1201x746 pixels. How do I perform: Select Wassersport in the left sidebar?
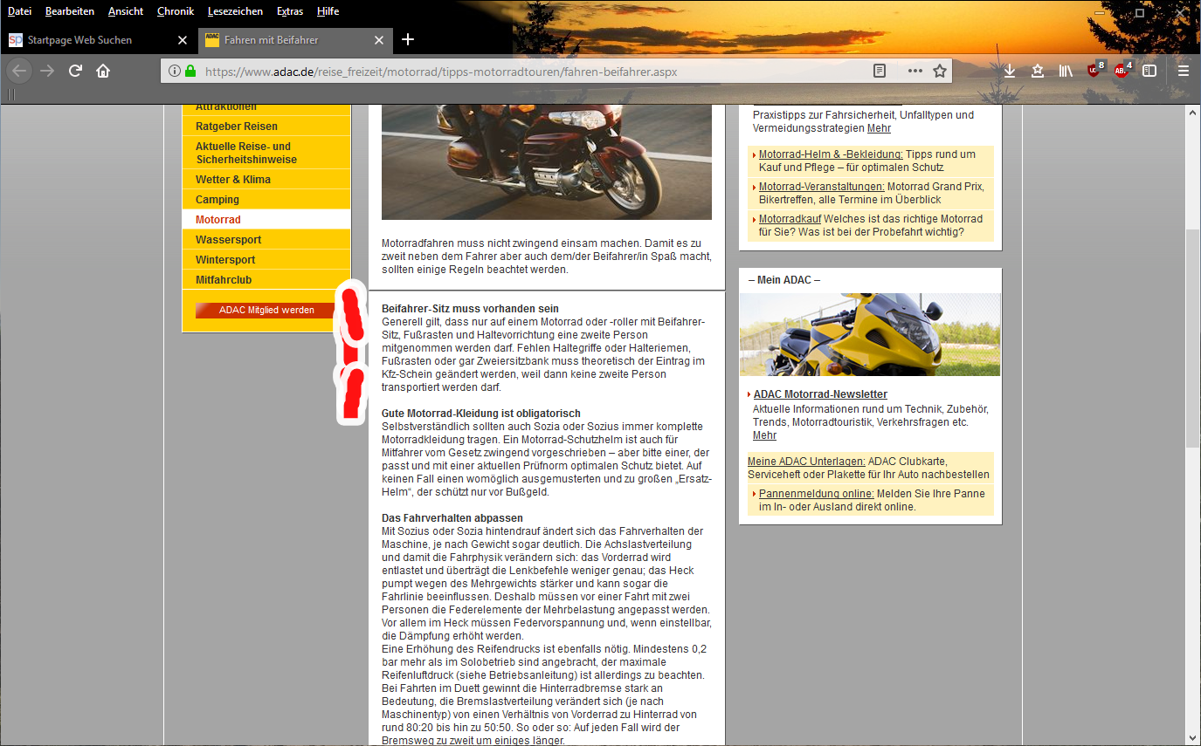pyautogui.click(x=228, y=240)
